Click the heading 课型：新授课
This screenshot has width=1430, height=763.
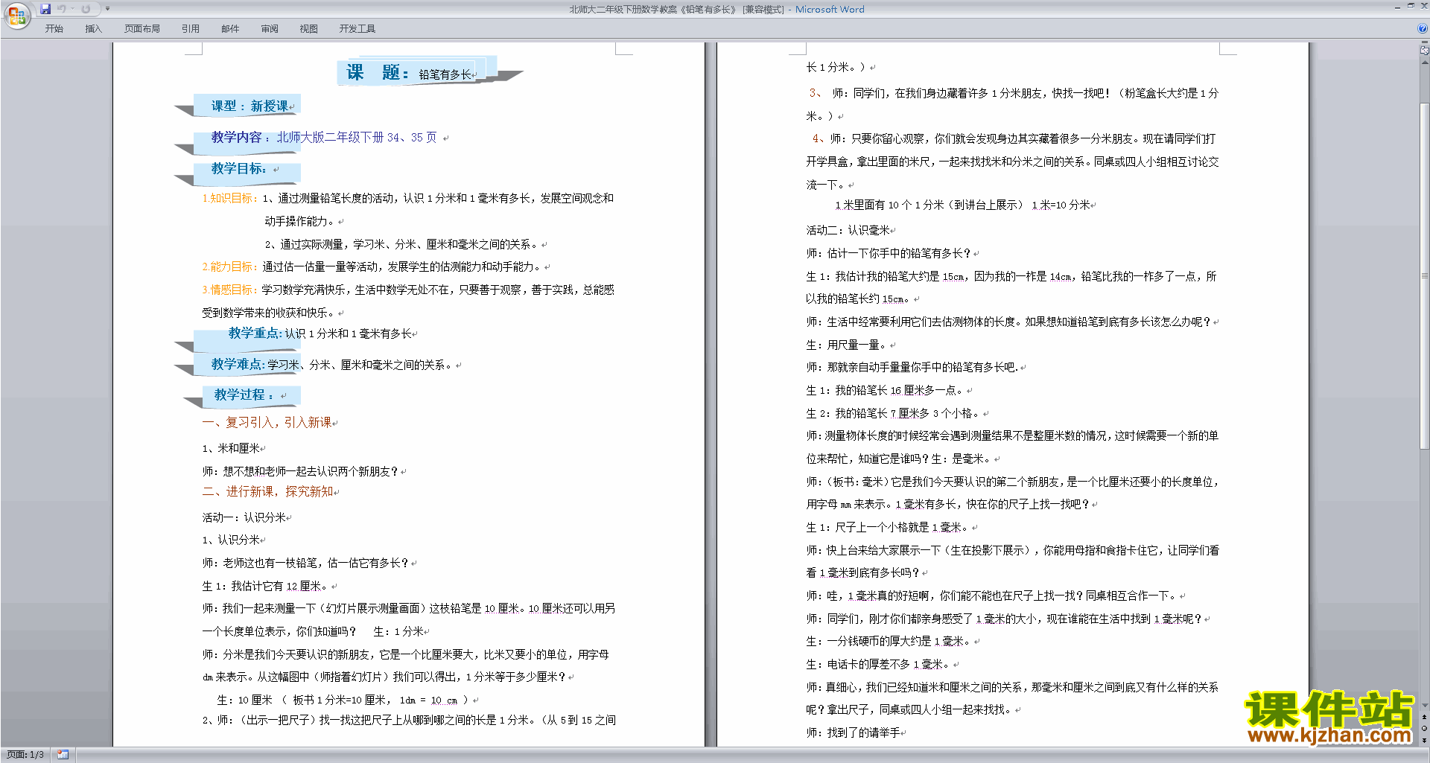250,106
